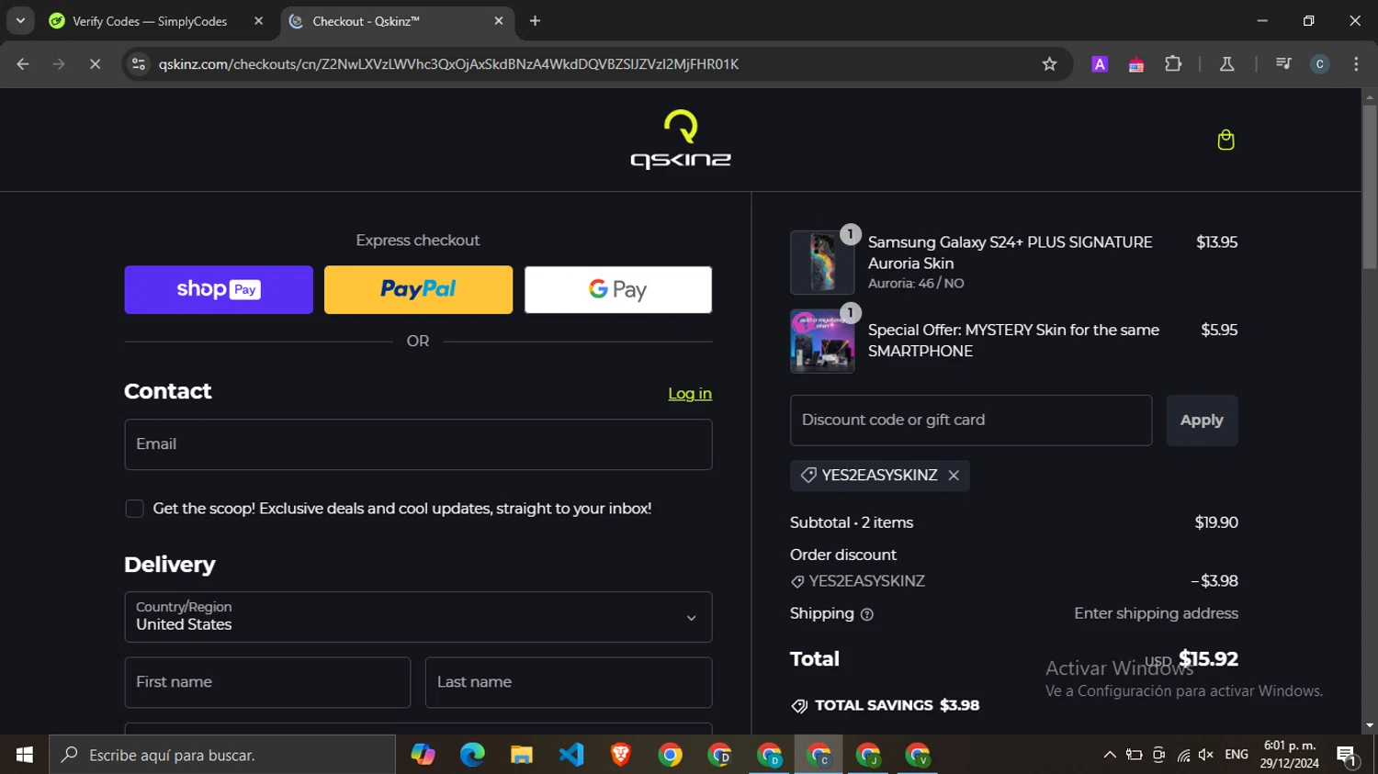Screen dimensions: 1378x774
Task: Switch to Verify Codes SimplyCodes tab
Action: (x=150, y=21)
